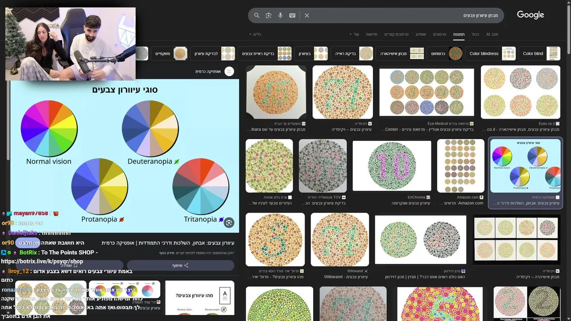Open Wikipedia plate thumbnail with green 74
The image size is (571, 321).
[343, 92]
